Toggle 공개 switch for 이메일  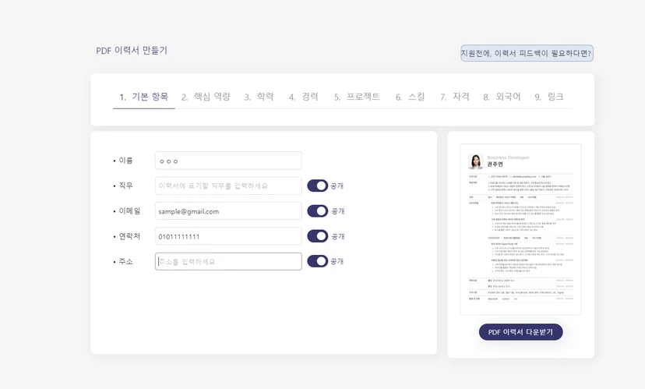click(x=318, y=211)
